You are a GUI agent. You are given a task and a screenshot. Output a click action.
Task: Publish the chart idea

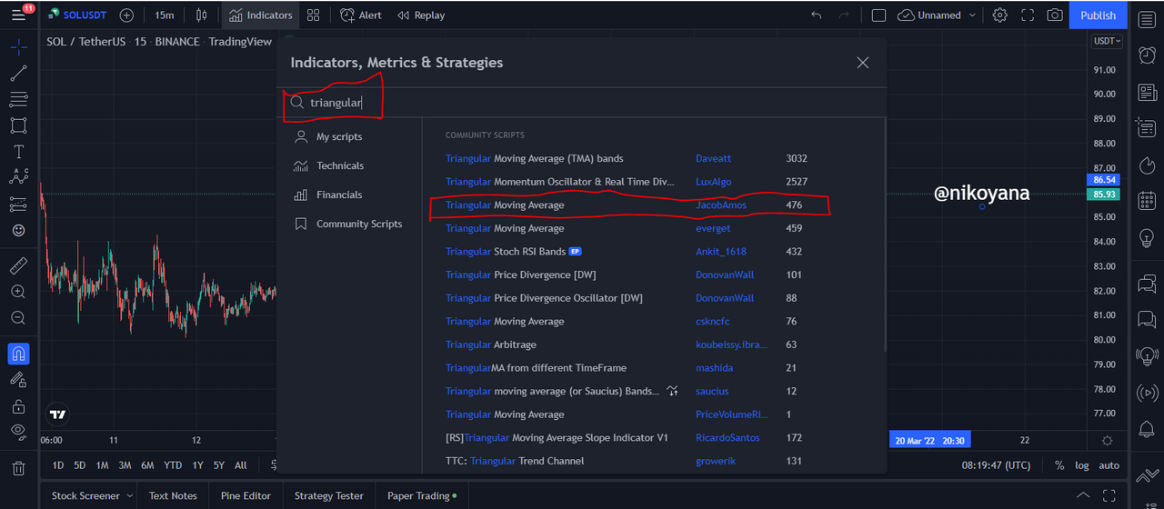coord(1099,15)
